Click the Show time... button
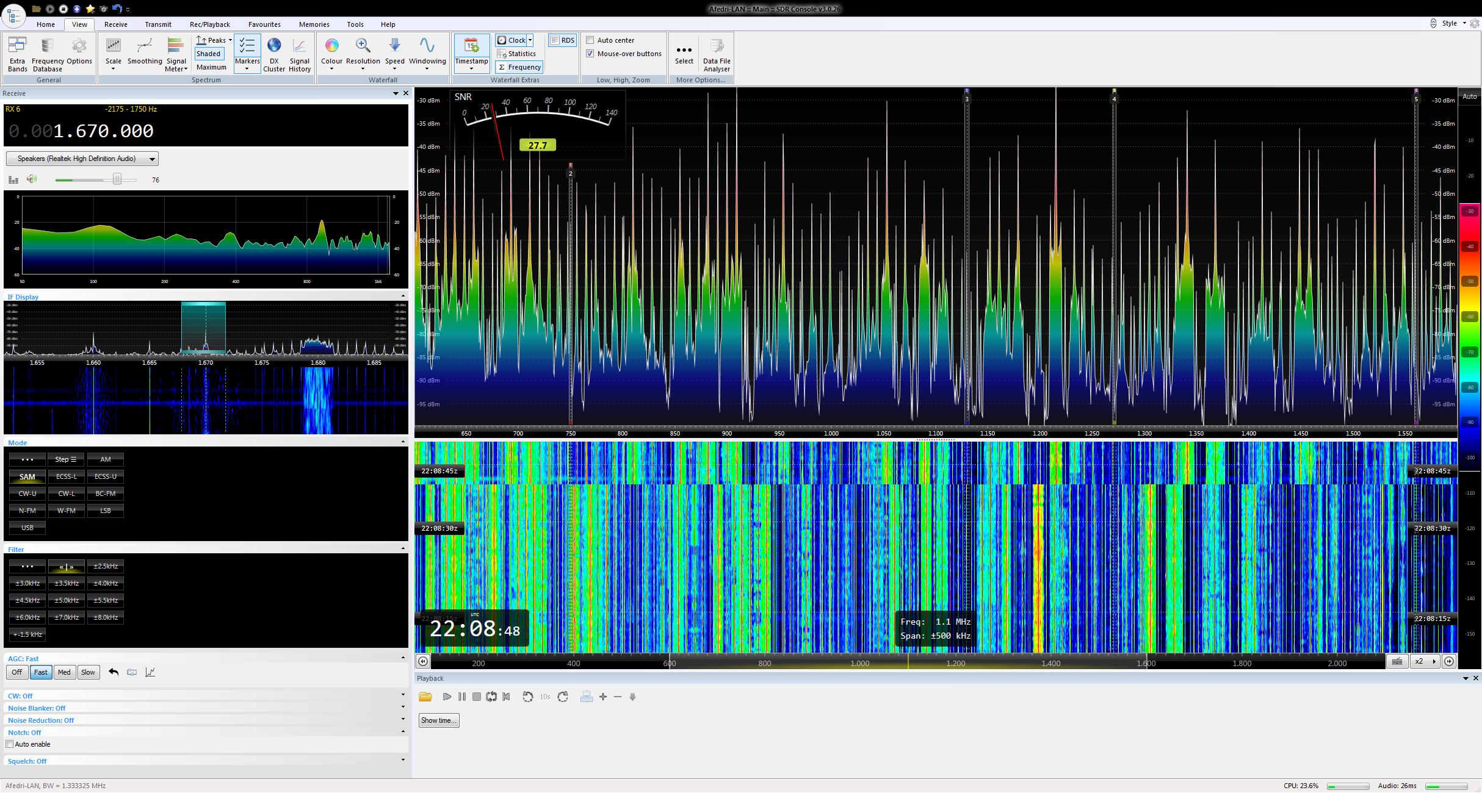This screenshot has width=1482, height=793. (x=438, y=721)
